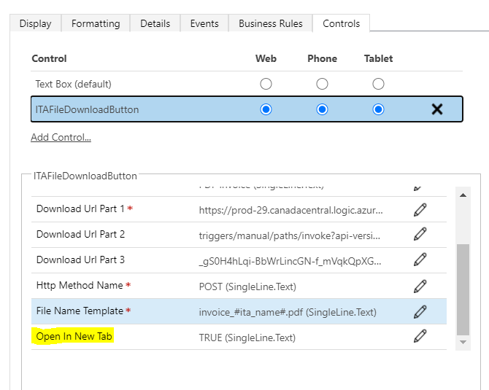Screen dimensions: 489x390
Task: Click the invoice_#ita_name#.pdf value
Action: click(288, 312)
